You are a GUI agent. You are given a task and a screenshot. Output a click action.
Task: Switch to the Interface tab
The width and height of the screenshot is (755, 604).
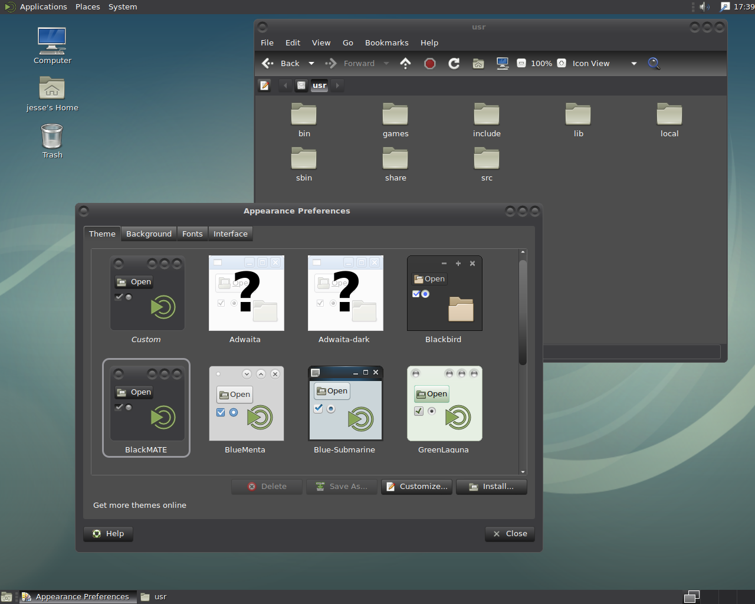pyautogui.click(x=231, y=234)
